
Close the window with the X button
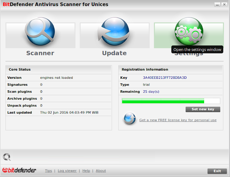[224, 4]
